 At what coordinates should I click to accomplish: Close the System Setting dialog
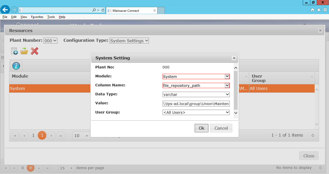234,58
